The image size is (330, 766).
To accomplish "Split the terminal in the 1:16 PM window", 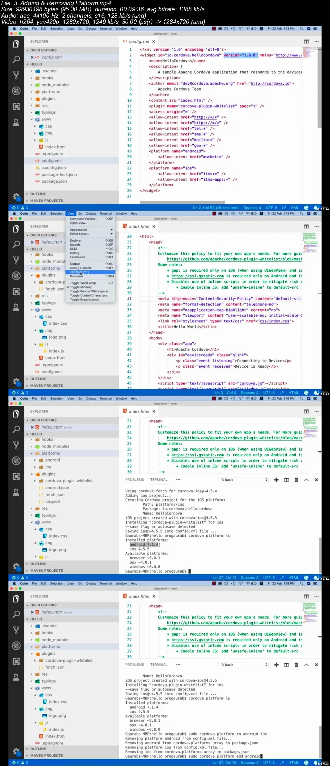I will point(286,480).
